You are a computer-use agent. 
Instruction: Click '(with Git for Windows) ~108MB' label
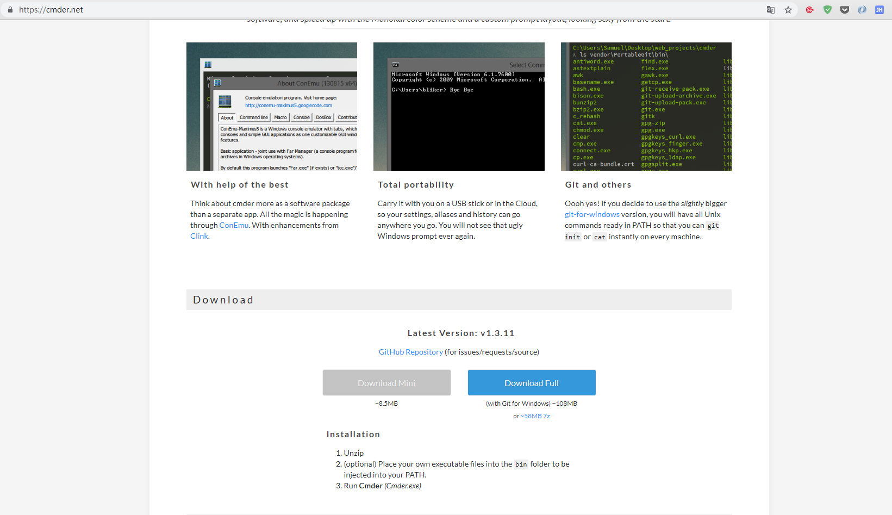click(532, 404)
